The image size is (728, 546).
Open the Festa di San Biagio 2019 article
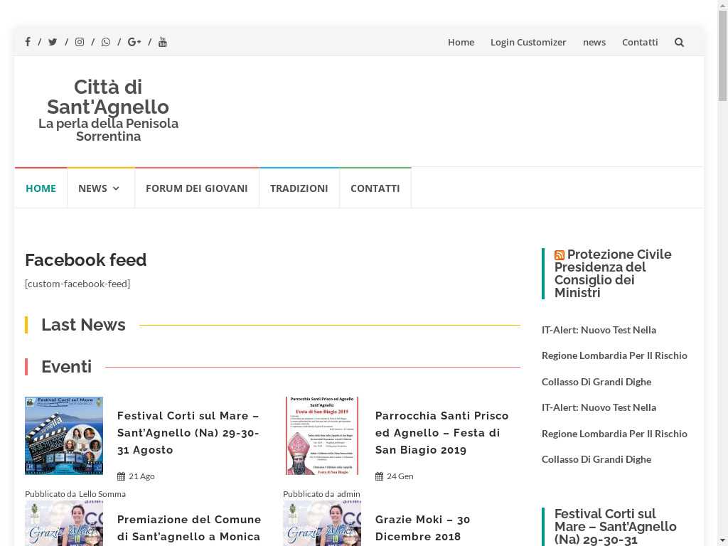tap(441, 432)
